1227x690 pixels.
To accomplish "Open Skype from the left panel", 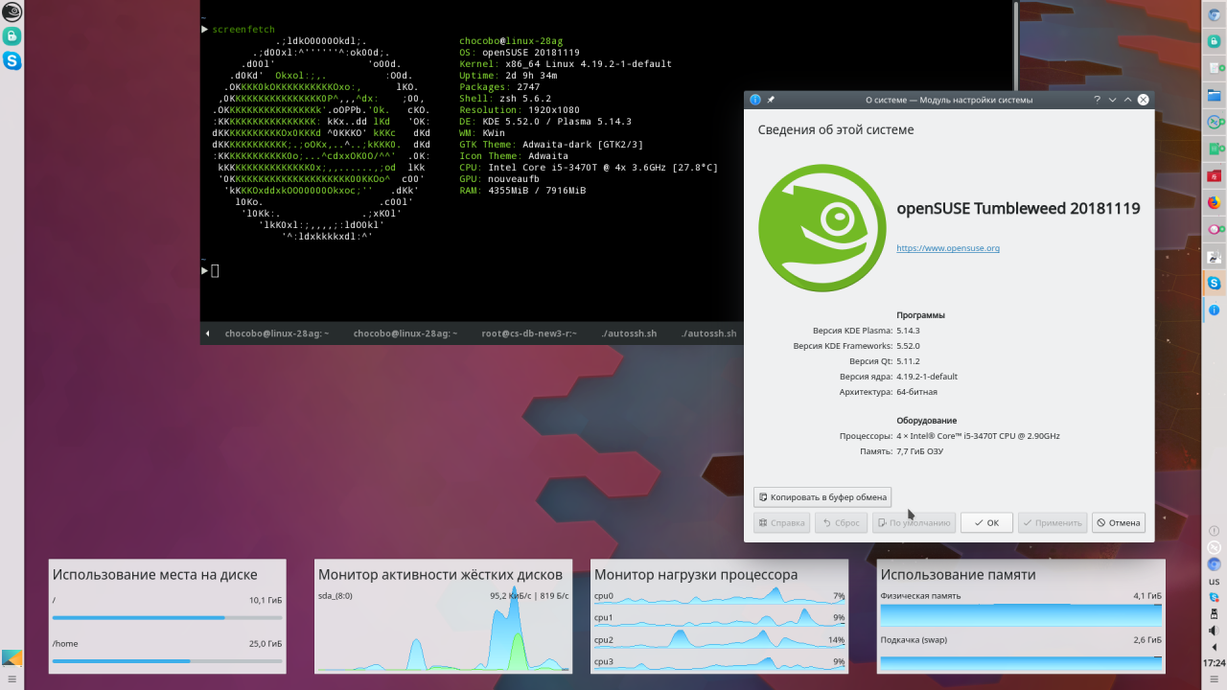I will tap(12, 60).
